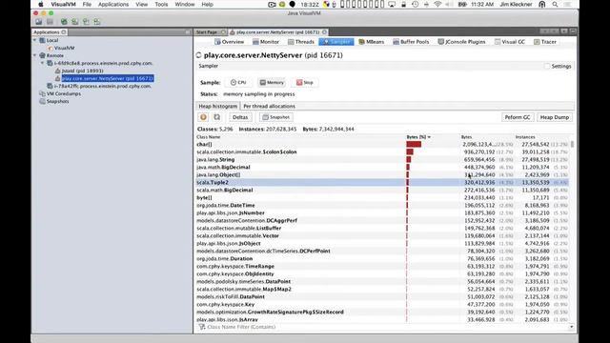
Task: Click the last icon in the main toolbar
Action: pyautogui.click(x=97, y=22)
